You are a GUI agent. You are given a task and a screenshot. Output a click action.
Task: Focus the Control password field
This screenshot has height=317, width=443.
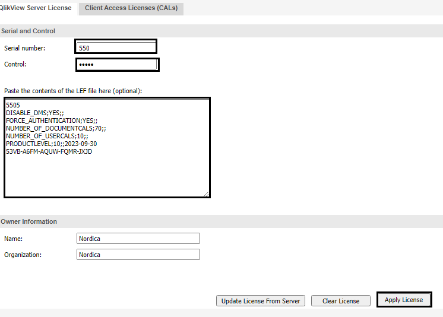point(117,65)
